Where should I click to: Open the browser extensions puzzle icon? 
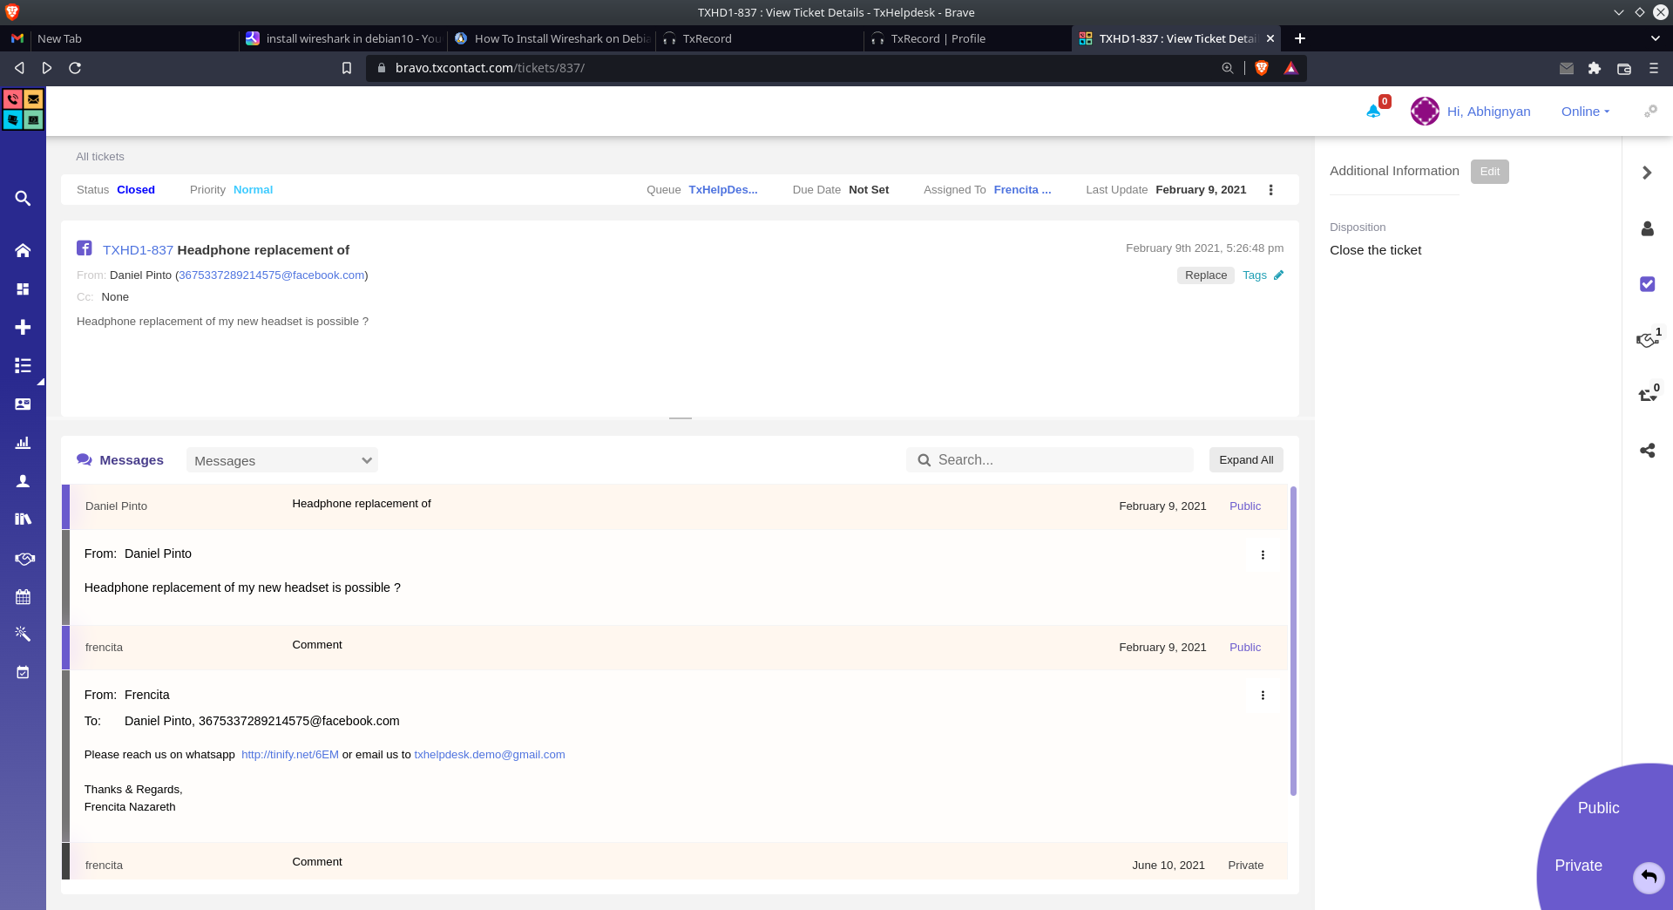[1595, 68]
